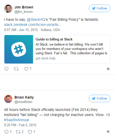Like Brian Kelly's tweet heart icon
115x137 pixels.
30,132
